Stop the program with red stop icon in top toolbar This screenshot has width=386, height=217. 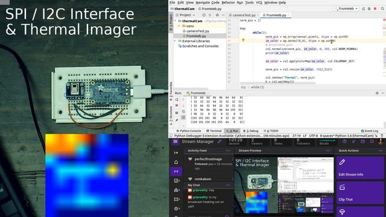click(x=375, y=8)
